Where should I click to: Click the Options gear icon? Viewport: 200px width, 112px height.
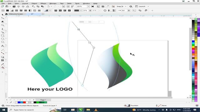[131, 6]
